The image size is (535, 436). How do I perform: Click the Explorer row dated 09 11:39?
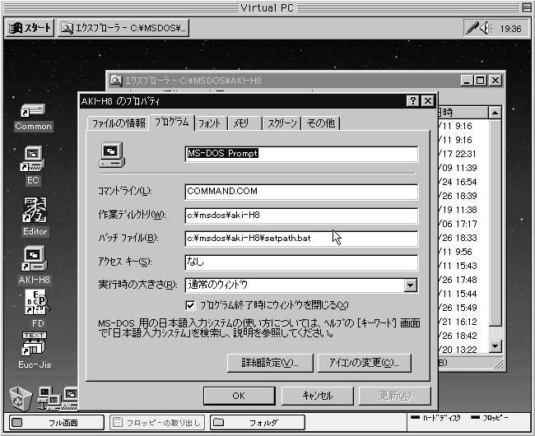(x=457, y=168)
